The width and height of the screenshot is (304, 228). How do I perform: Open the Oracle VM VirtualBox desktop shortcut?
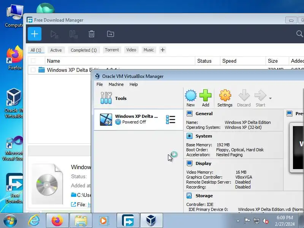(x=14, y=103)
